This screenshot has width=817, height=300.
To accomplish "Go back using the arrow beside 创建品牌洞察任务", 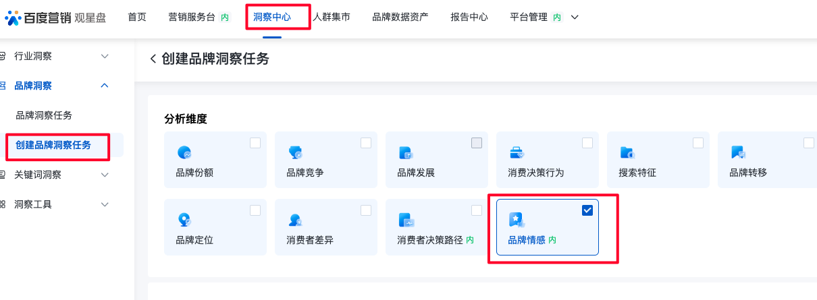I will [153, 59].
